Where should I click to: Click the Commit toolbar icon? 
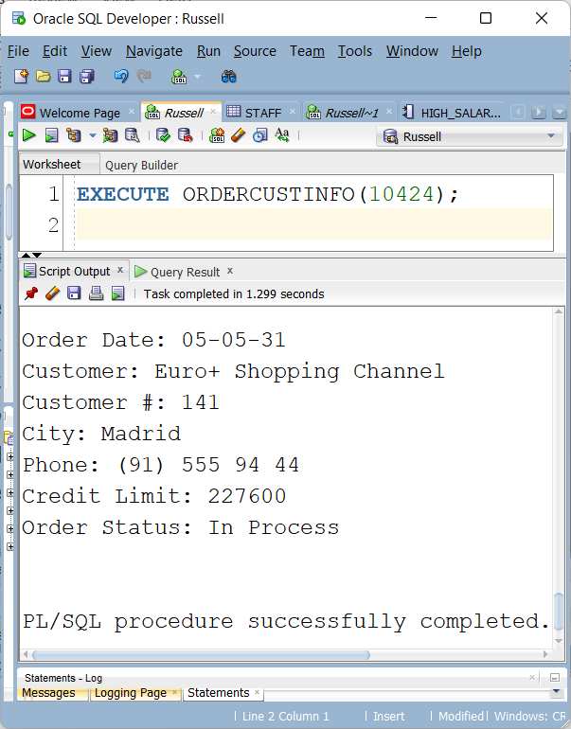coord(163,136)
